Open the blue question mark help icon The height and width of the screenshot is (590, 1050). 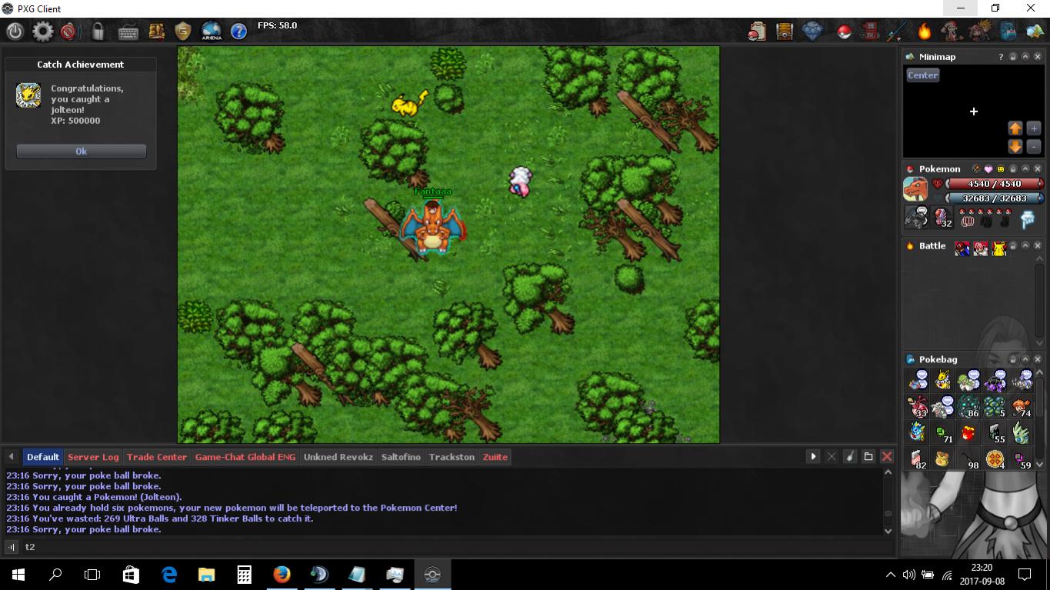(238, 32)
